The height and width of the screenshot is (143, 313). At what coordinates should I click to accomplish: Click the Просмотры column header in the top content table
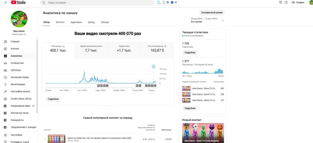click(x=166, y=130)
